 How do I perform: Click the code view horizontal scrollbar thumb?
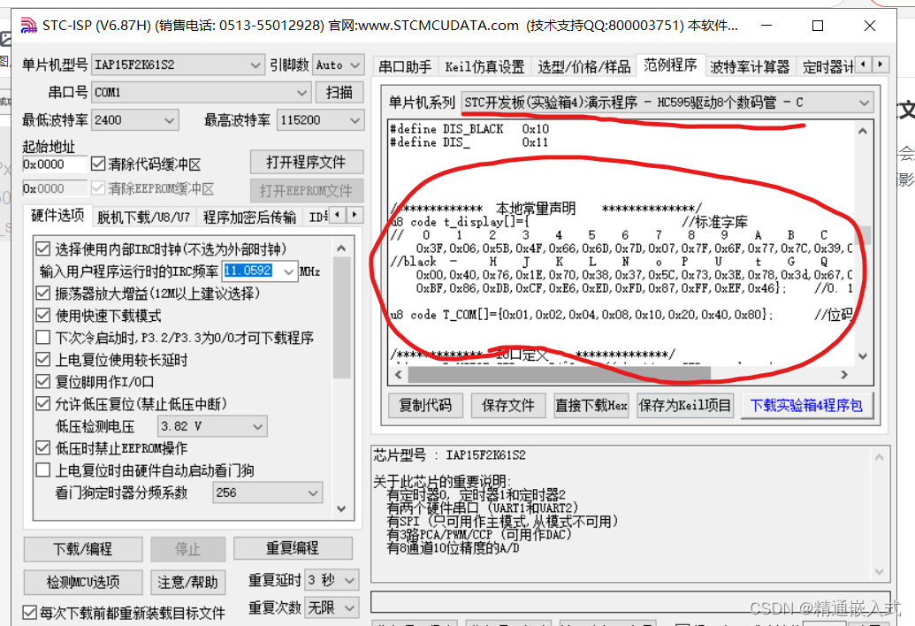click(559, 375)
